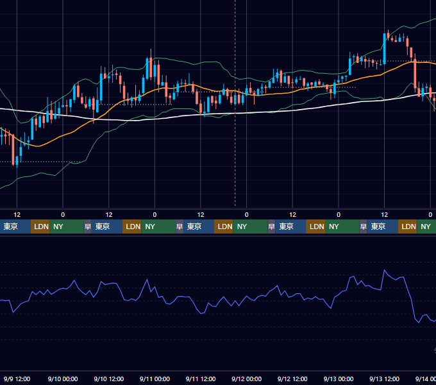Click the 9/12 00:00 date axis label

pyautogui.click(x=246, y=379)
